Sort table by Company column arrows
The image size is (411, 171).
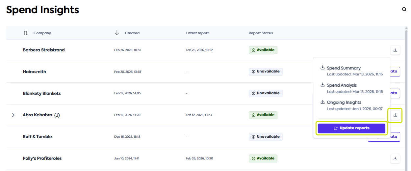coord(26,33)
